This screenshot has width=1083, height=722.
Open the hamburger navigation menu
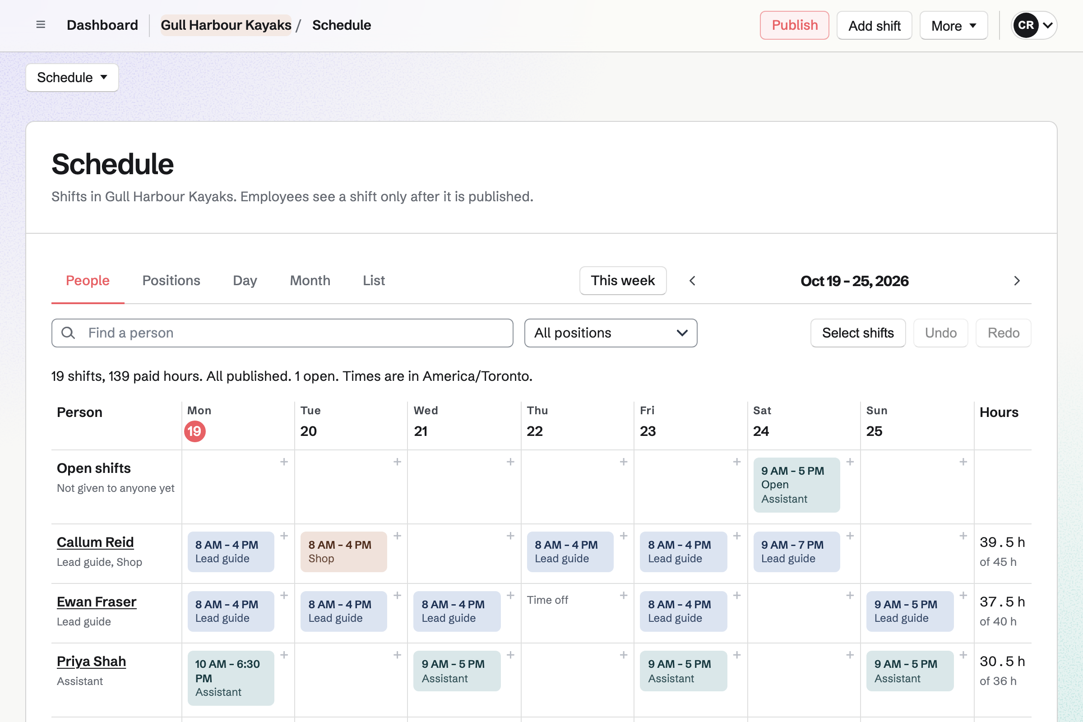click(x=41, y=25)
